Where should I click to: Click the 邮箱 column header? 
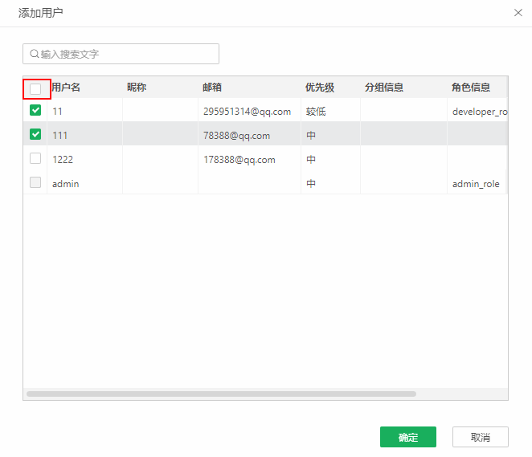click(212, 88)
